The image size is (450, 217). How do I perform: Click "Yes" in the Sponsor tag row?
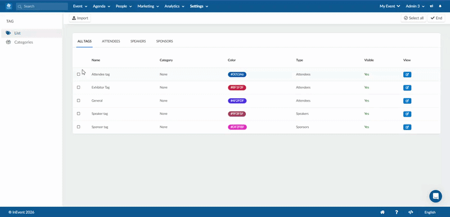[367, 127]
